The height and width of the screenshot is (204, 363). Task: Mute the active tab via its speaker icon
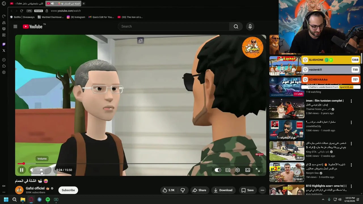[52, 3]
